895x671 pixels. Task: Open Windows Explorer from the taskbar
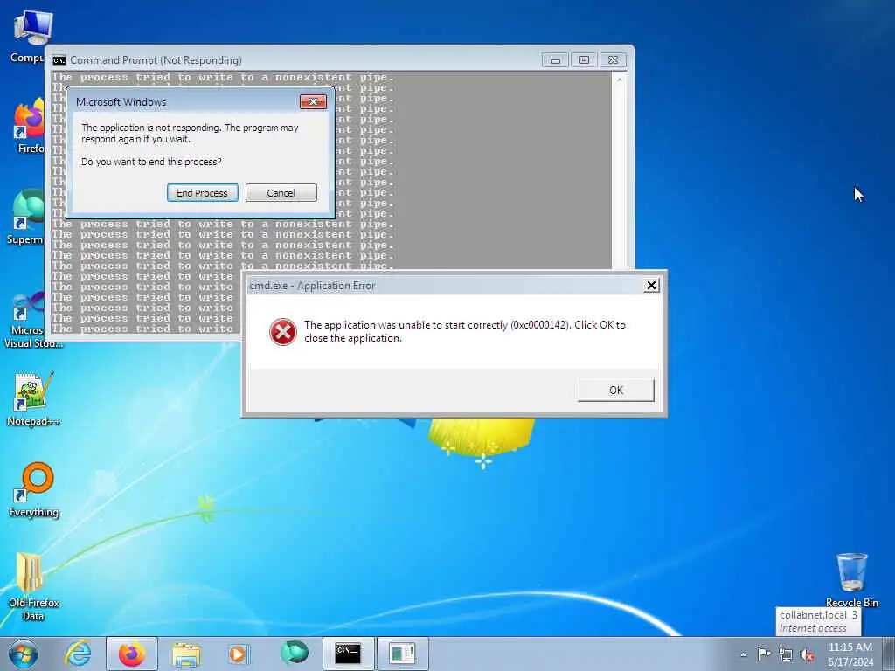pyautogui.click(x=186, y=654)
